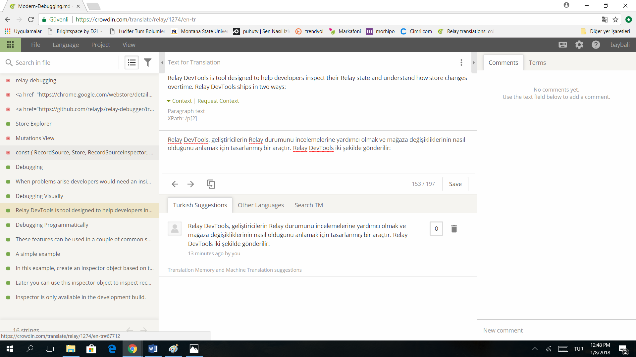Click the suggestion vote counter box

(x=436, y=229)
